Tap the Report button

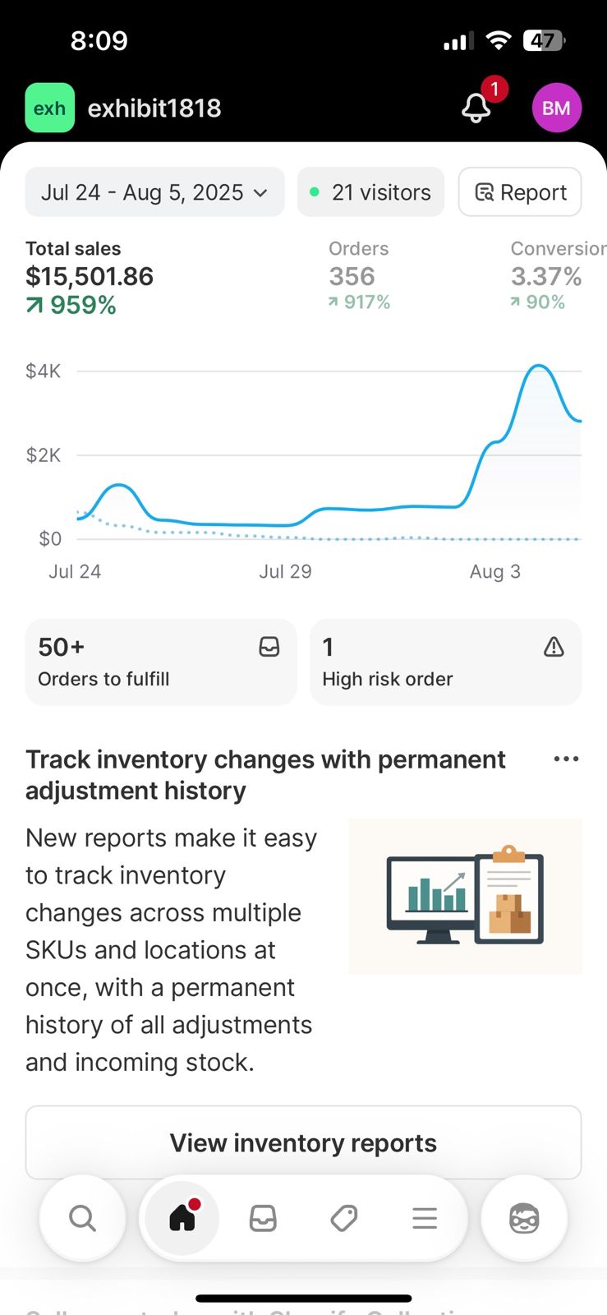[x=520, y=192]
